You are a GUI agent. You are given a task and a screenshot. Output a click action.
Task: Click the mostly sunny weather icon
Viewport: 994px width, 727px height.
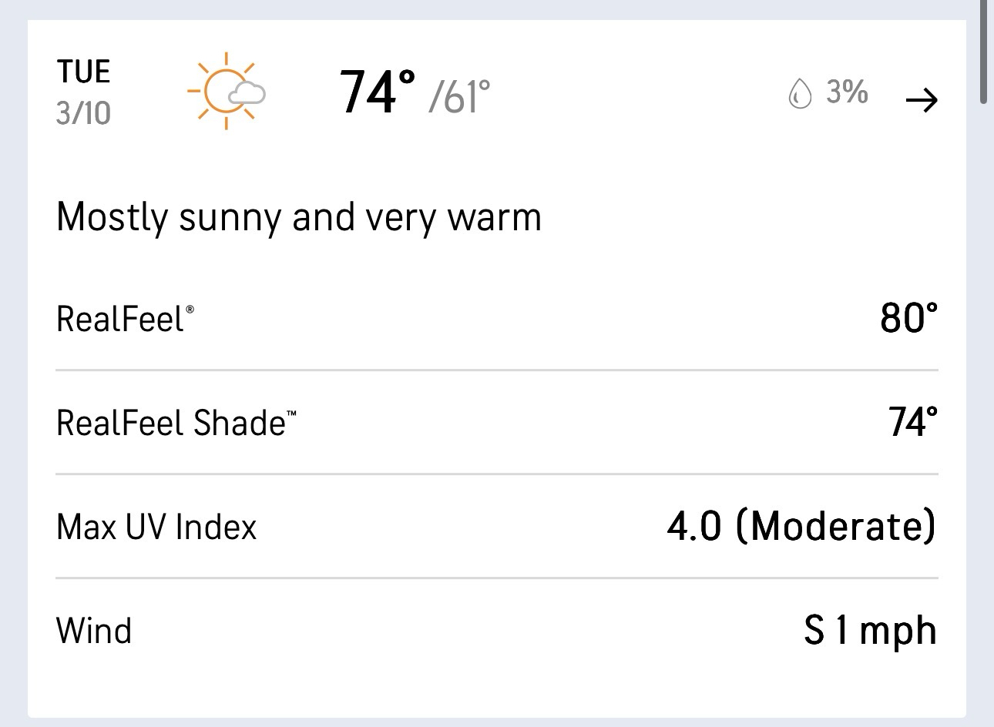tap(227, 91)
